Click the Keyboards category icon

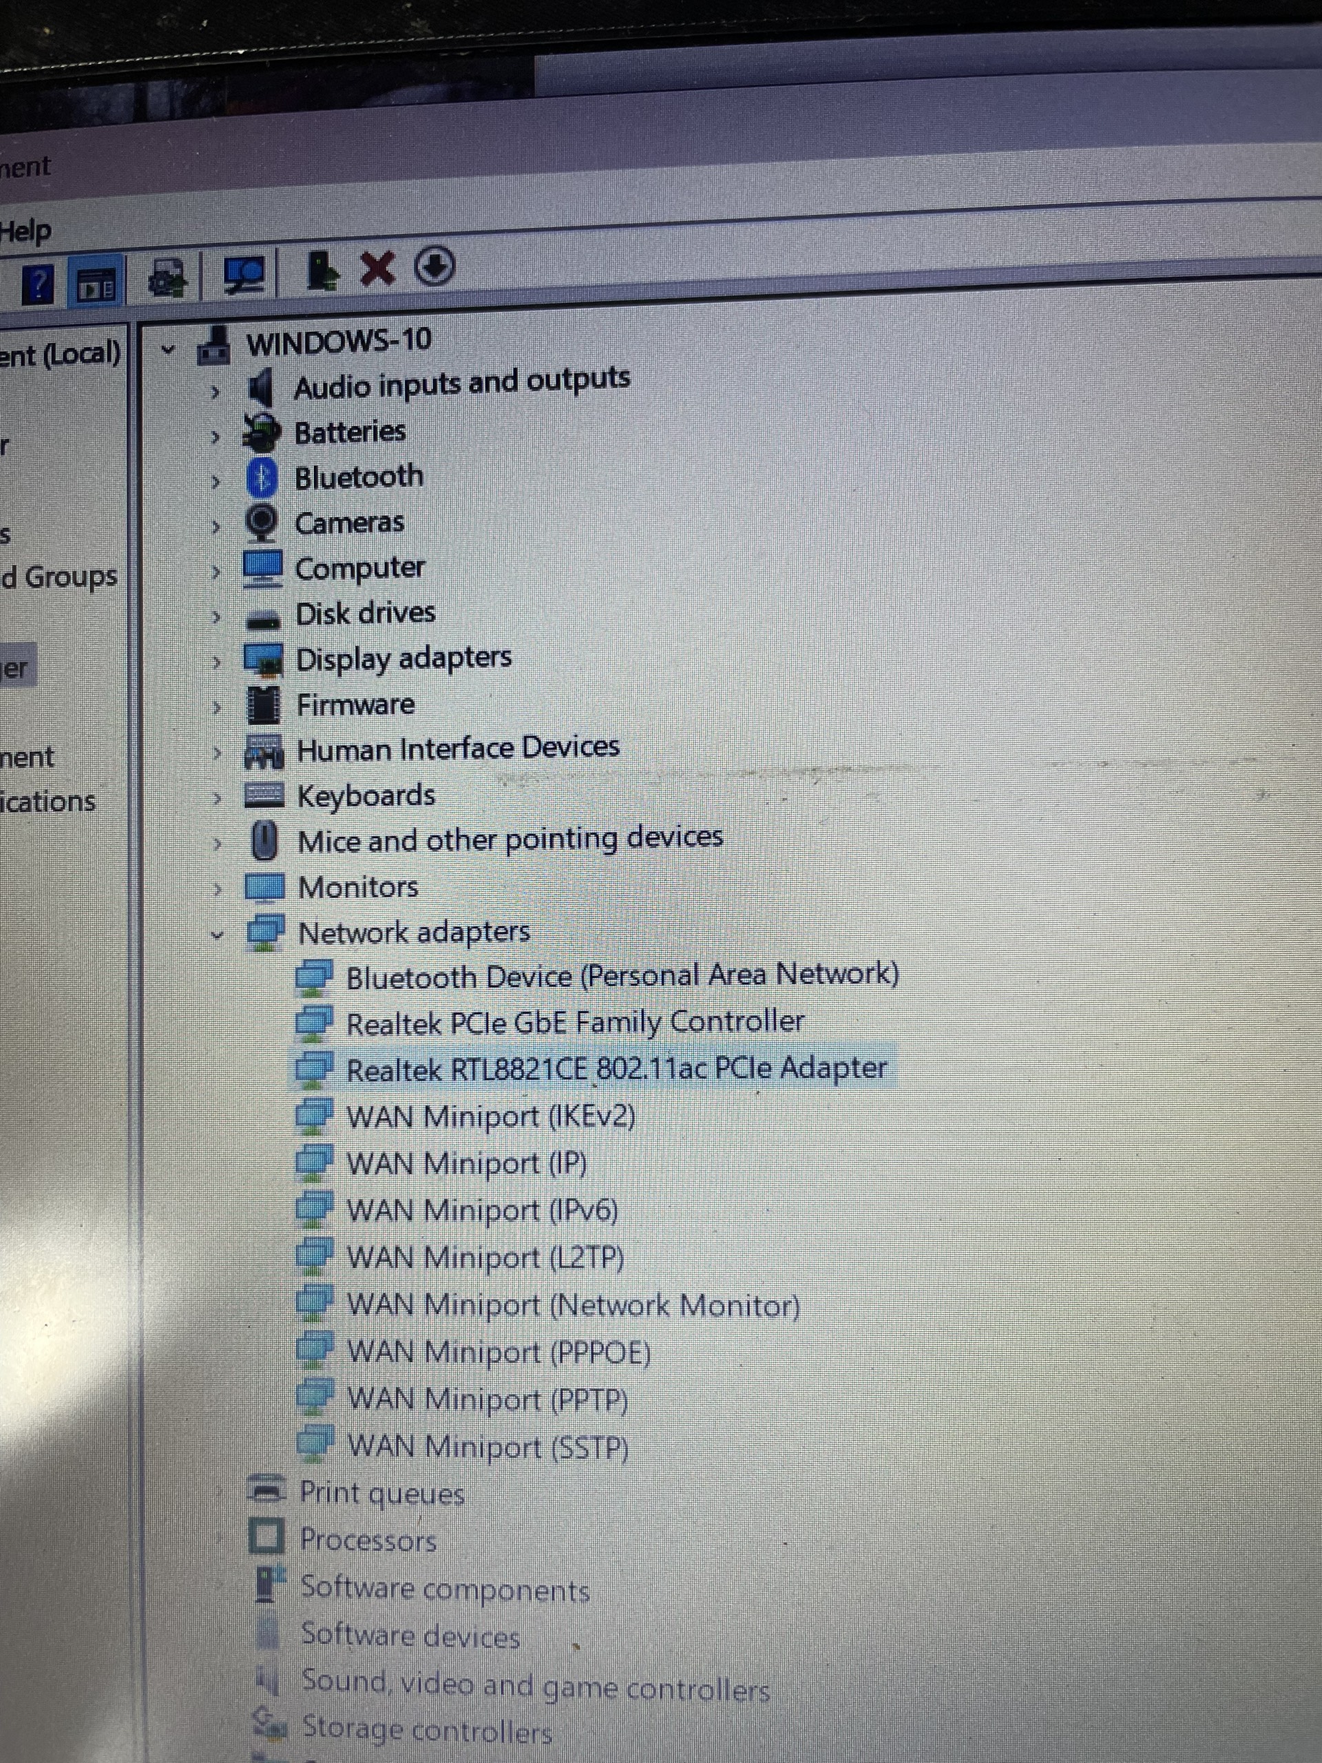264,795
